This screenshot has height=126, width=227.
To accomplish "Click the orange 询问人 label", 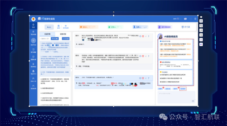I will click(89, 27).
